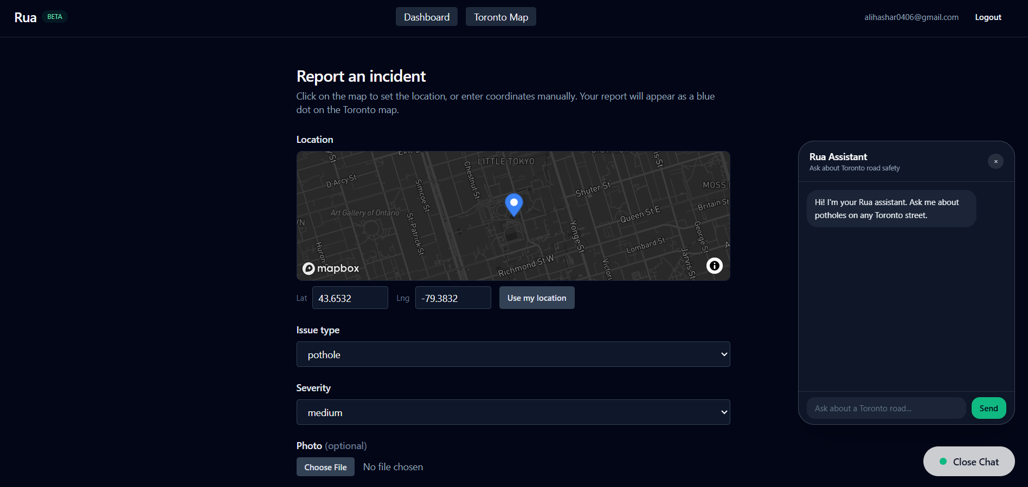The width and height of the screenshot is (1028, 487).
Task: Click the Report an incident heading
Action: coord(361,76)
